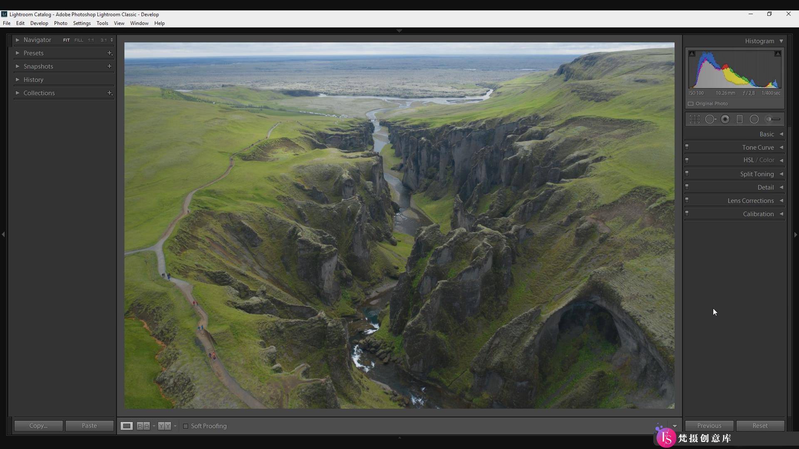The width and height of the screenshot is (799, 449).
Task: Open the toolbar content dropdown arrow
Action: coord(675,426)
